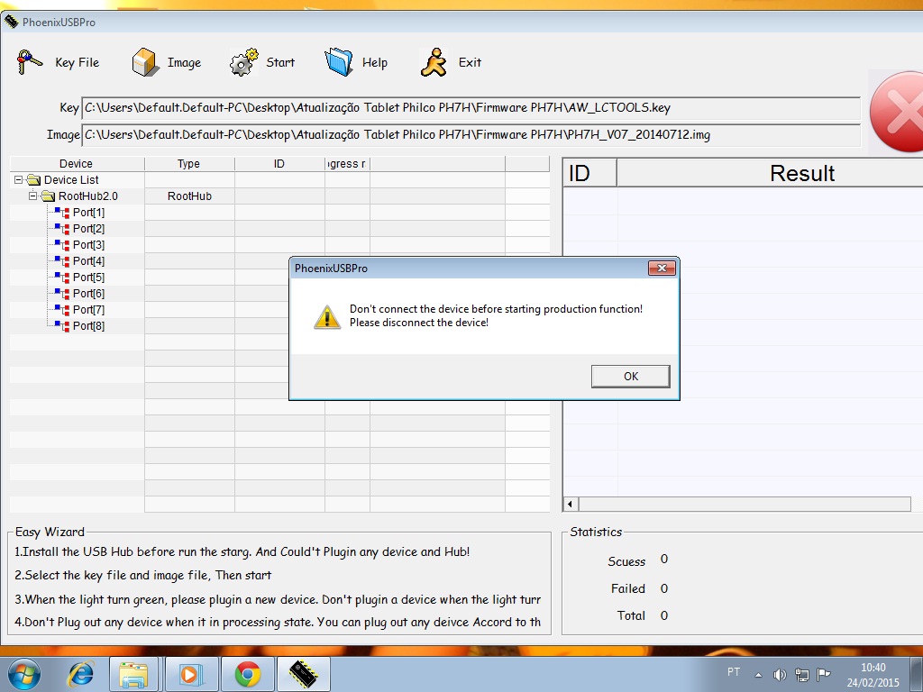Click the Port[8] device icon
The image size is (923, 692).
coord(62,325)
